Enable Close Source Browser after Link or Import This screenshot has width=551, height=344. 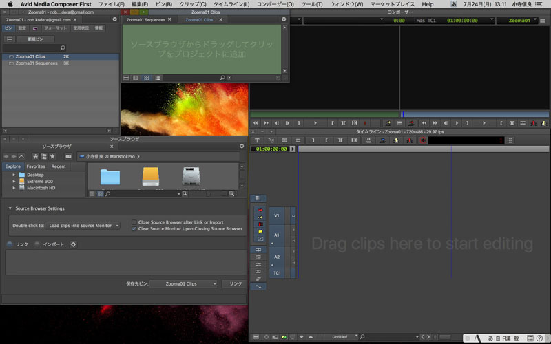[x=134, y=222]
